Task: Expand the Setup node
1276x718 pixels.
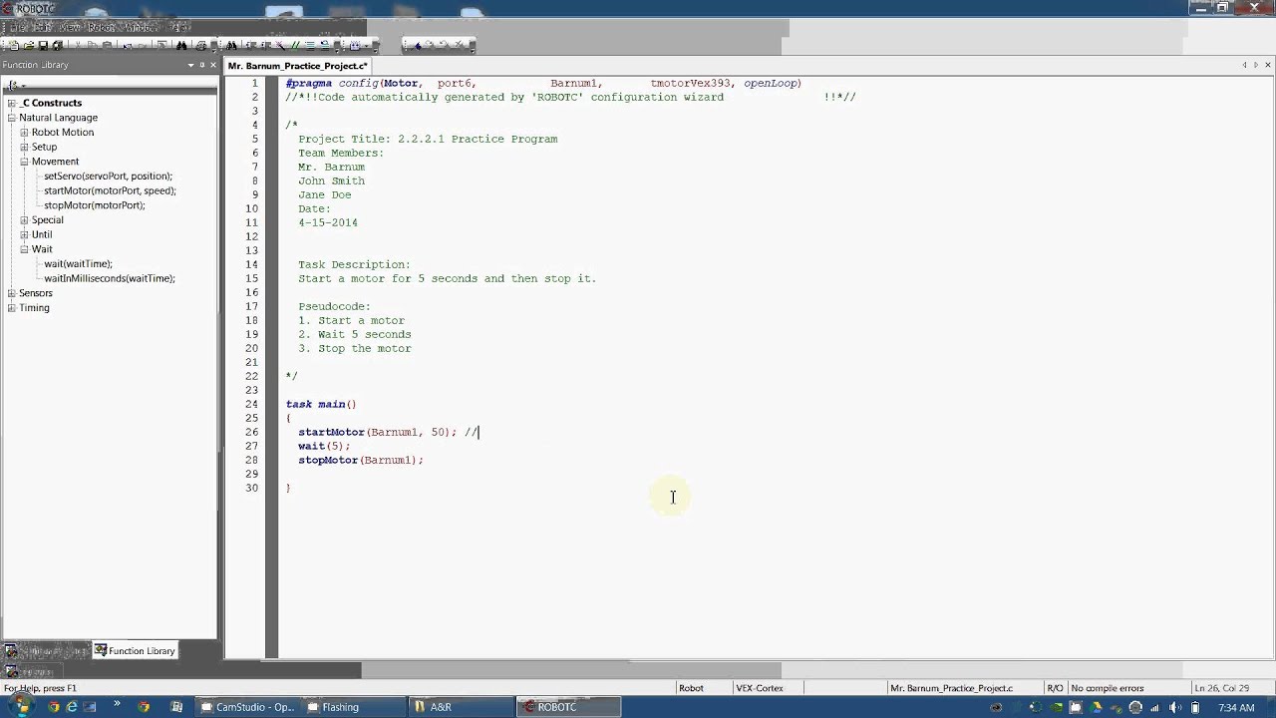Action: coord(24,147)
